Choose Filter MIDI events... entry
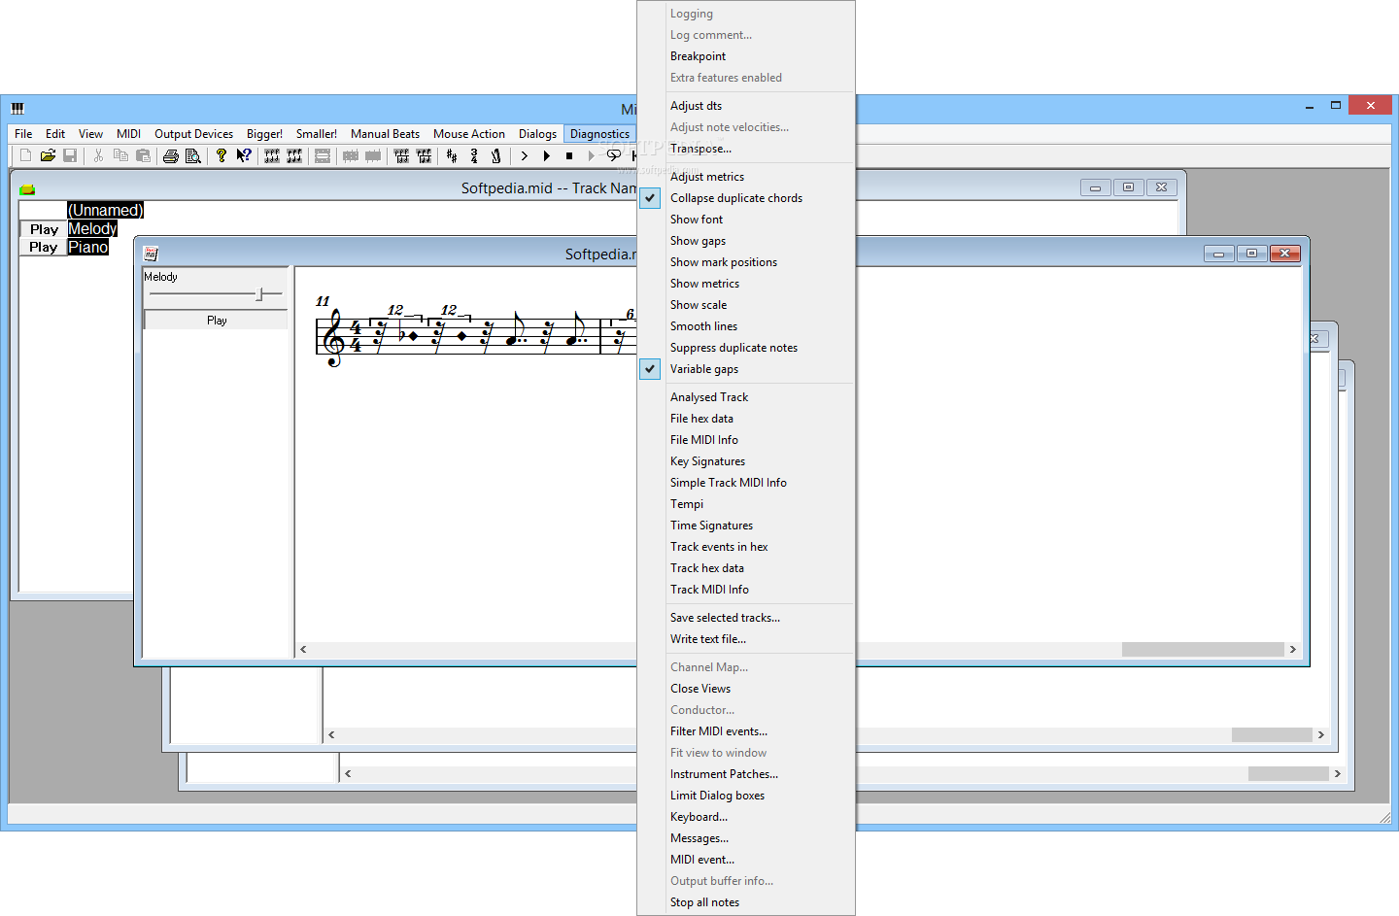 pyautogui.click(x=746, y=731)
